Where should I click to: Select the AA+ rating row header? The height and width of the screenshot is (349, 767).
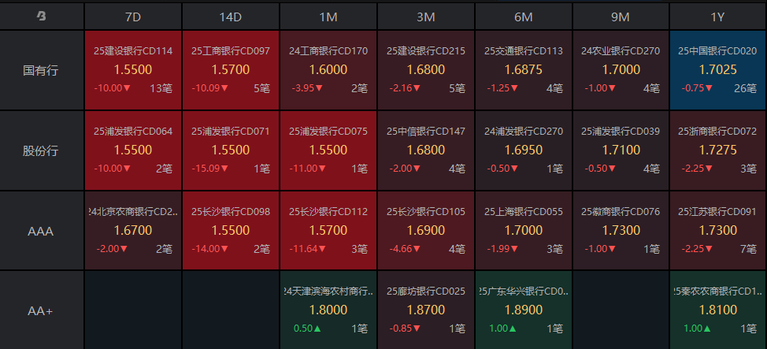point(42,311)
